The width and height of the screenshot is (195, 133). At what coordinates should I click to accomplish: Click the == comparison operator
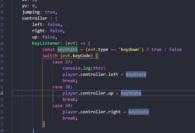coord(113,50)
